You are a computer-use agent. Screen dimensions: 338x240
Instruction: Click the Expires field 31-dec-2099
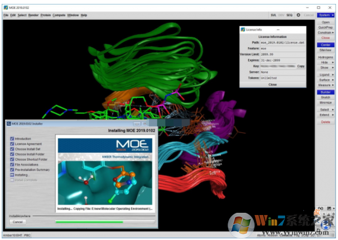pos(283,61)
